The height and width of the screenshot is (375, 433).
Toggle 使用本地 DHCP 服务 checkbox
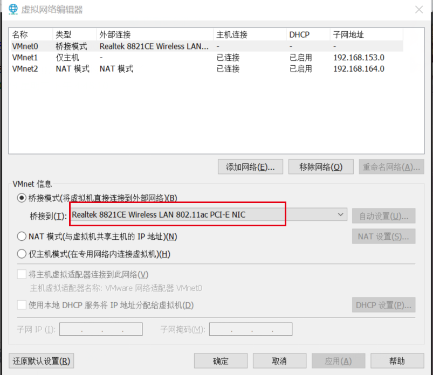coord(22,305)
